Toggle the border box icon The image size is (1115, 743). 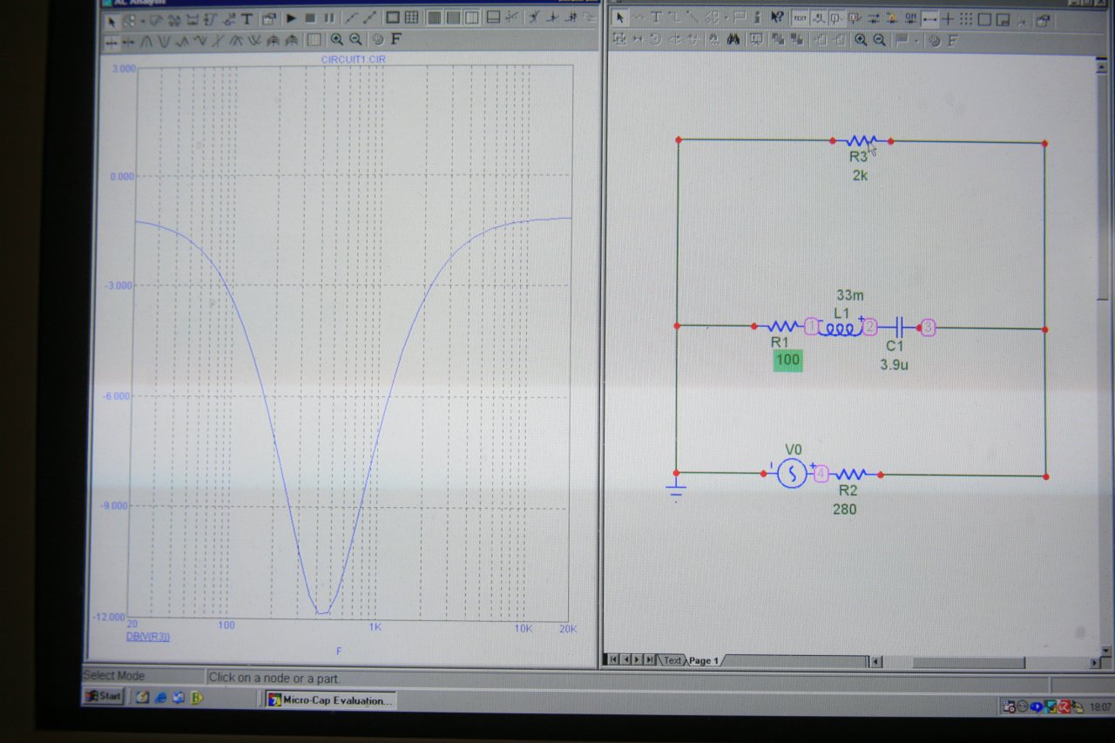click(984, 17)
